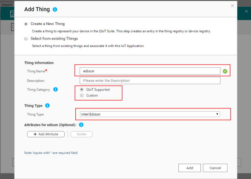
Task: Choose the Custom thing category
Action: pyautogui.click(x=82, y=95)
